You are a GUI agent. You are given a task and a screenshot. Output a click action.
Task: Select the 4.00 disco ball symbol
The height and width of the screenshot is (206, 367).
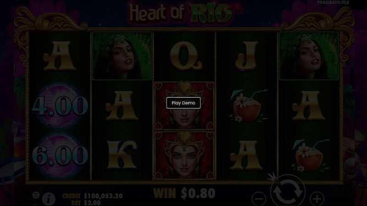pos(60,106)
